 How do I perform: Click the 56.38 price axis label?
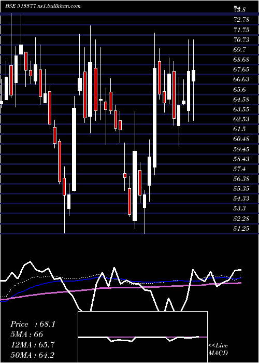[x=241, y=178]
